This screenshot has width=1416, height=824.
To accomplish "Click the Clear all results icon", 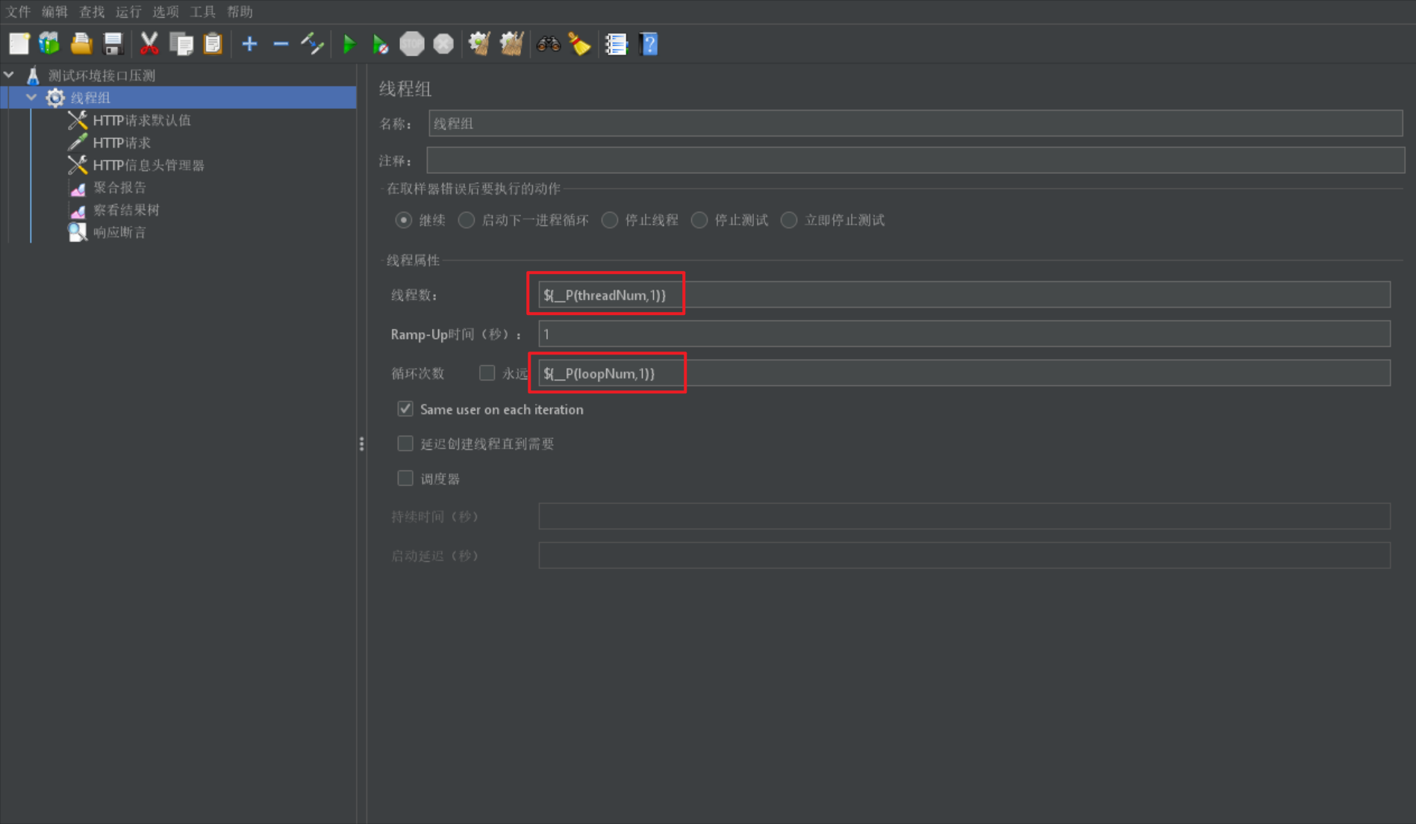I will [511, 44].
